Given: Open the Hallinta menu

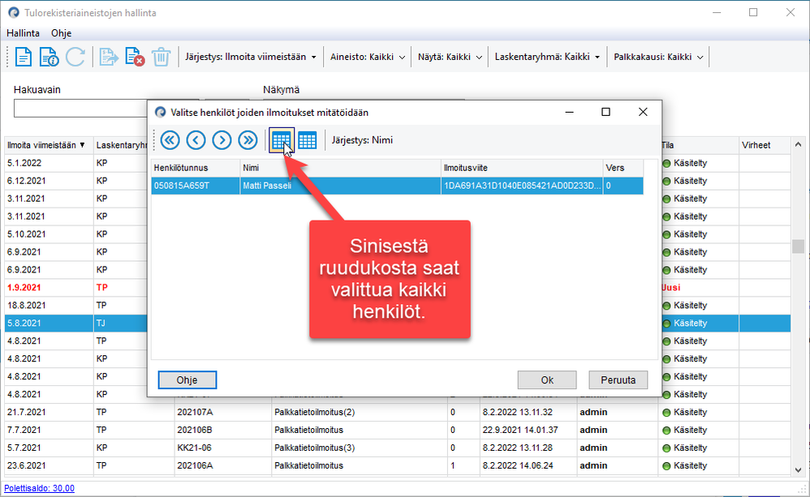Looking at the screenshot, I should tap(23, 33).
